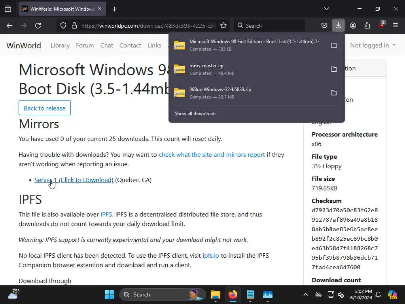Click the forward navigation arrow

pos(24,26)
